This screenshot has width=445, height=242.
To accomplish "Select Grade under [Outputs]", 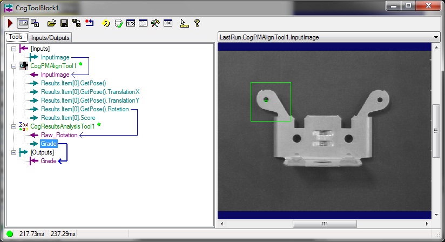I will tap(49, 161).
